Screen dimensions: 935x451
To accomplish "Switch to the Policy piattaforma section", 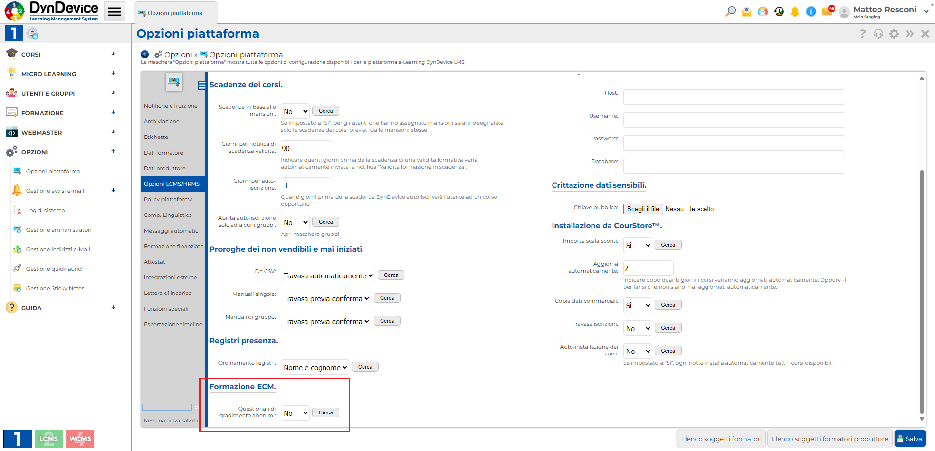I will [x=168, y=199].
